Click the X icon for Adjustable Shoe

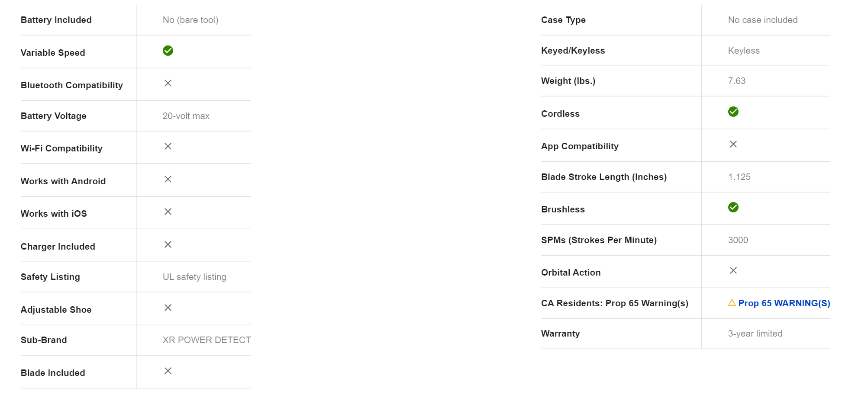point(168,308)
